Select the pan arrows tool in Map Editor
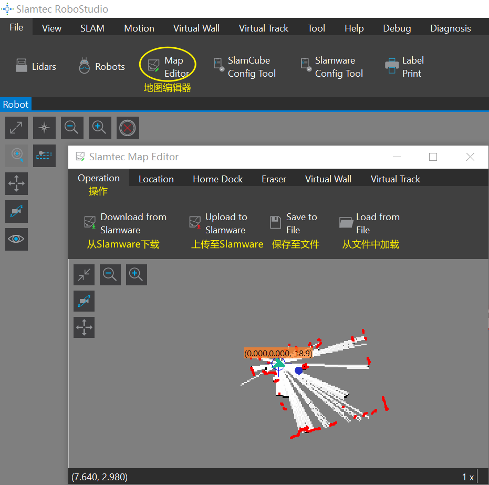Viewport: 489px width, 485px height. click(x=84, y=327)
